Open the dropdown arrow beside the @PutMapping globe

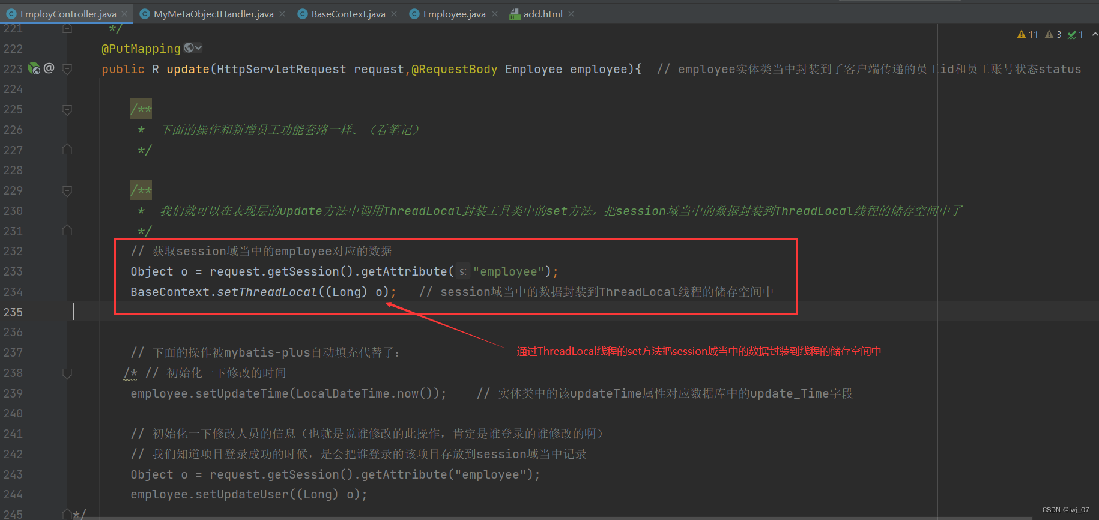pyautogui.click(x=198, y=48)
